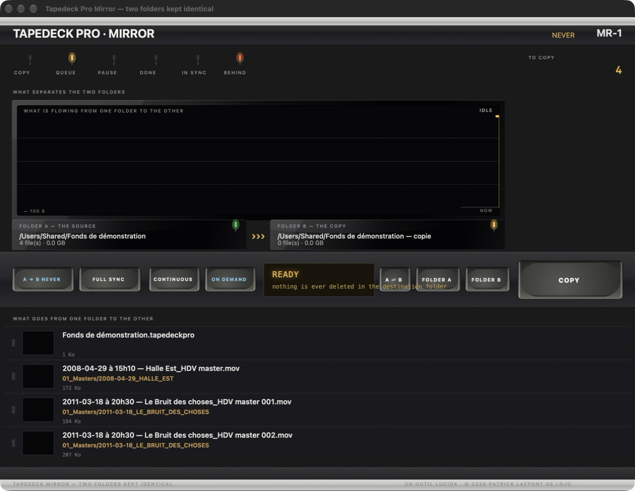The width and height of the screenshot is (635, 491).
Task: Click the TAPEDECK PRO · MIRROR title
Action: (x=83, y=33)
